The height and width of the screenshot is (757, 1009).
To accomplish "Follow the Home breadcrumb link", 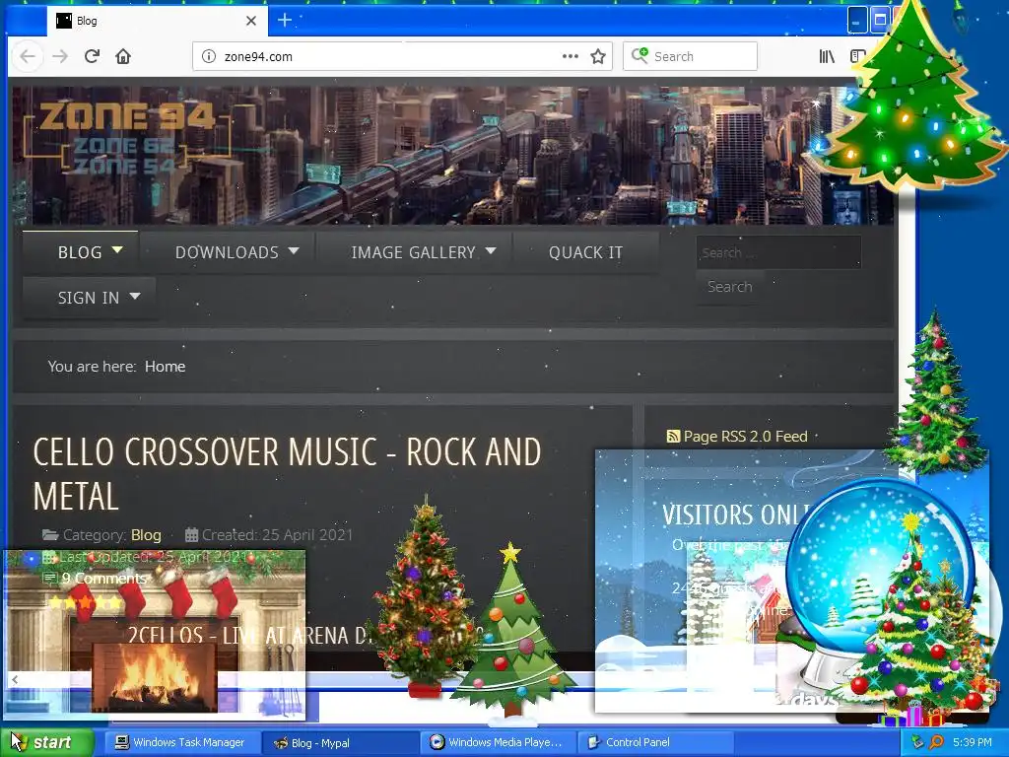I will pos(165,367).
